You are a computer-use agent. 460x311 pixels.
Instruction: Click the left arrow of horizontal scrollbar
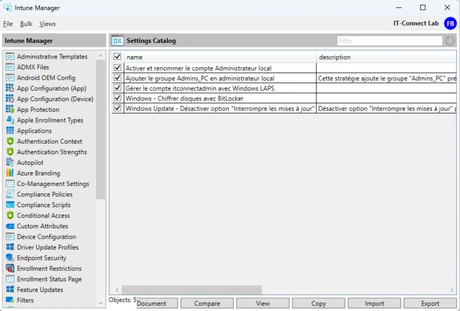(117, 290)
